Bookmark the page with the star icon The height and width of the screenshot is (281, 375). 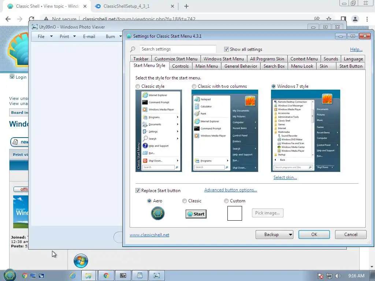329,19
